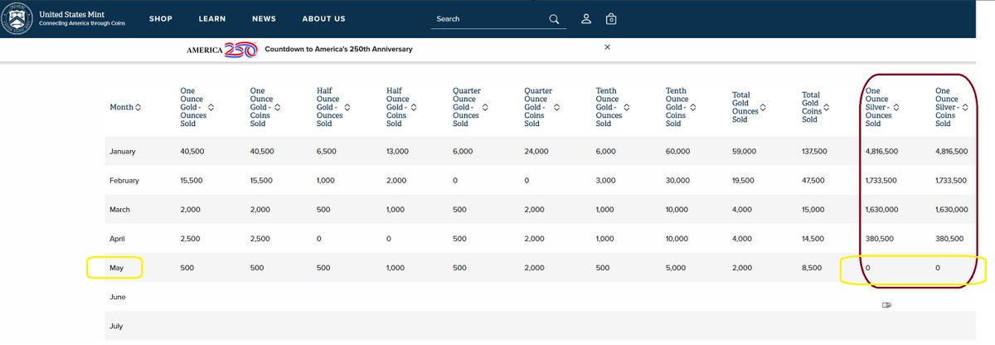Click April total gold coins 14,500
This screenshot has height=345, width=995.
[813, 239]
